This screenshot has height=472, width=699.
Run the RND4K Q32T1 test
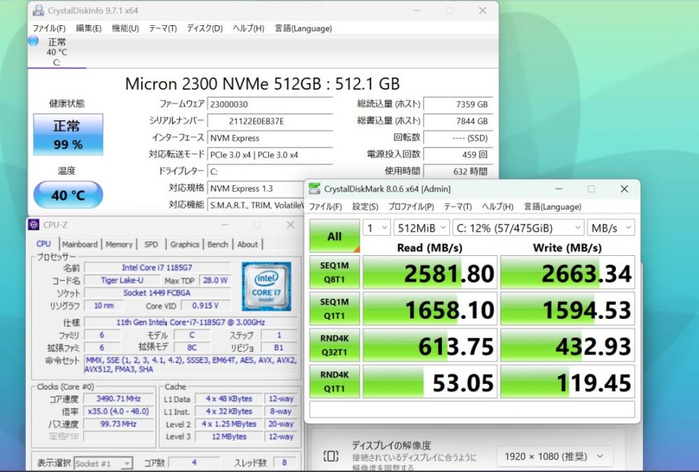[x=334, y=345]
